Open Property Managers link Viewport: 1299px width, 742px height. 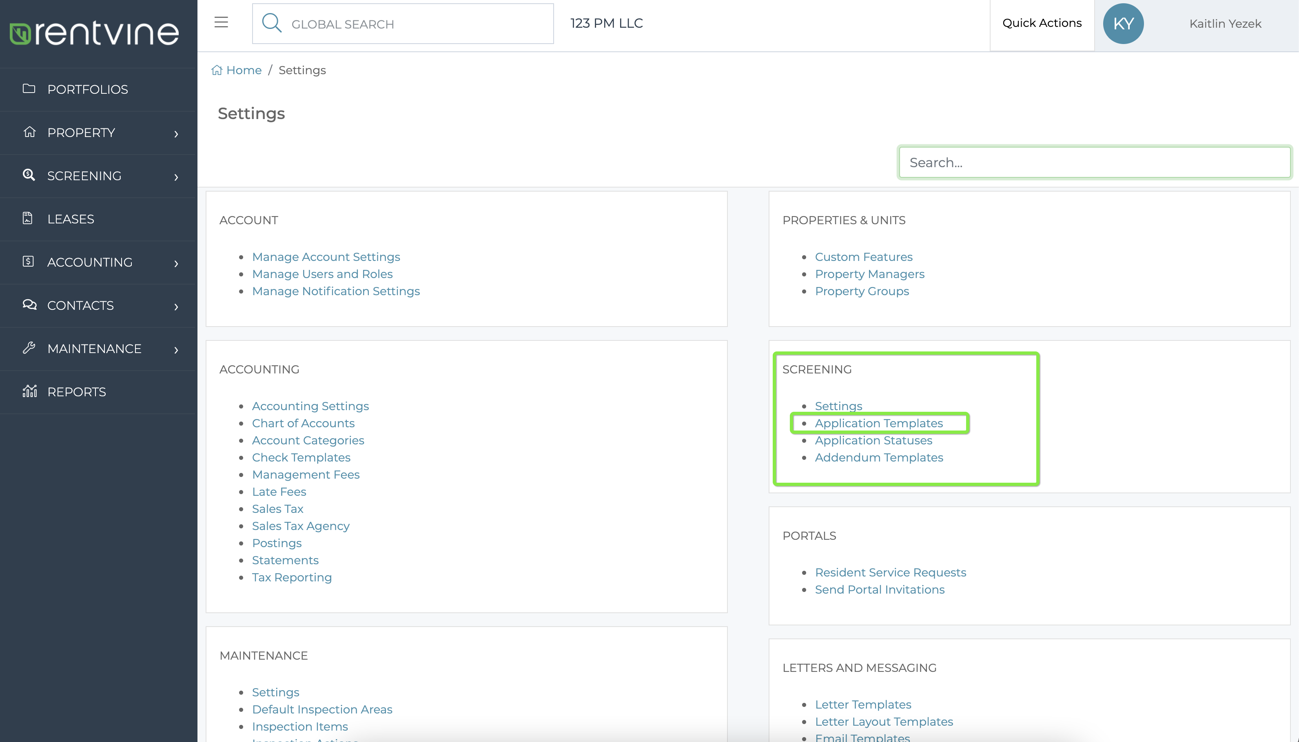pyautogui.click(x=869, y=274)
